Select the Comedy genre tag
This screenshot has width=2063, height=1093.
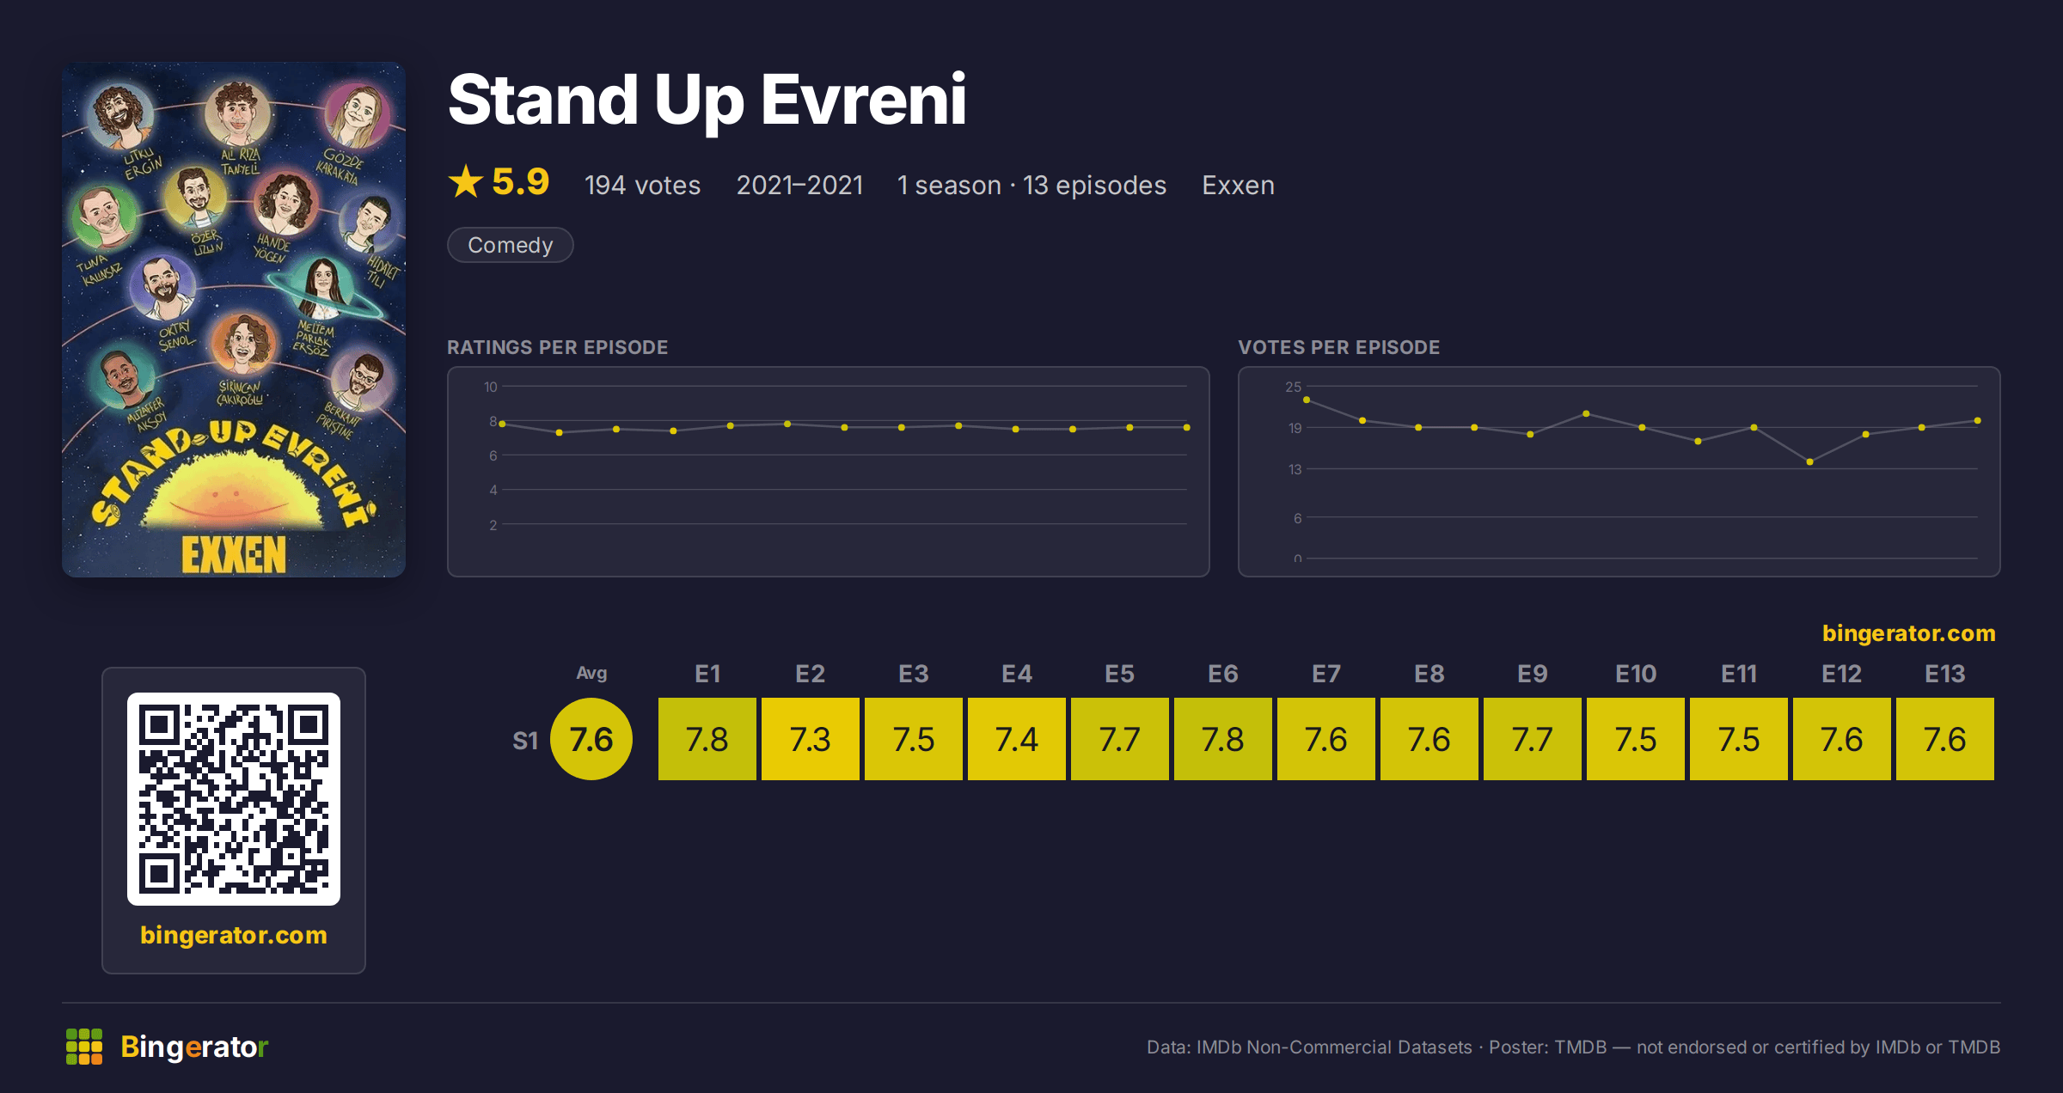coord(511,245)
